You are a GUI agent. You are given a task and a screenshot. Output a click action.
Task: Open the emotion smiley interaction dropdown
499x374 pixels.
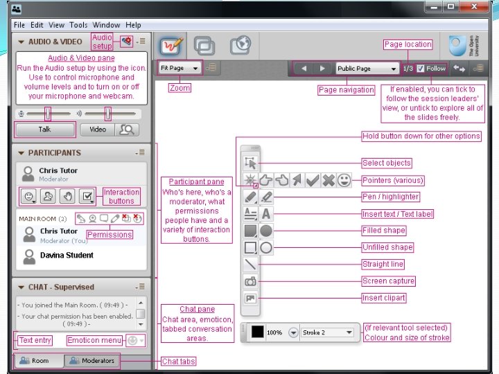point(28,196)
